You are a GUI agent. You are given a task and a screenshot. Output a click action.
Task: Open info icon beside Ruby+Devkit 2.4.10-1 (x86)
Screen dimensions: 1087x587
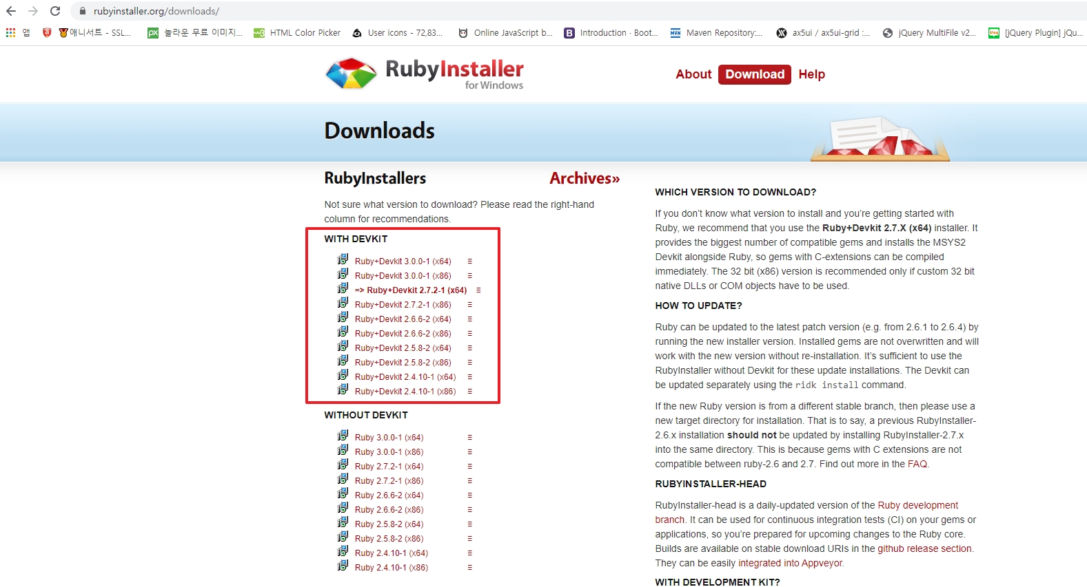[470, 392]
